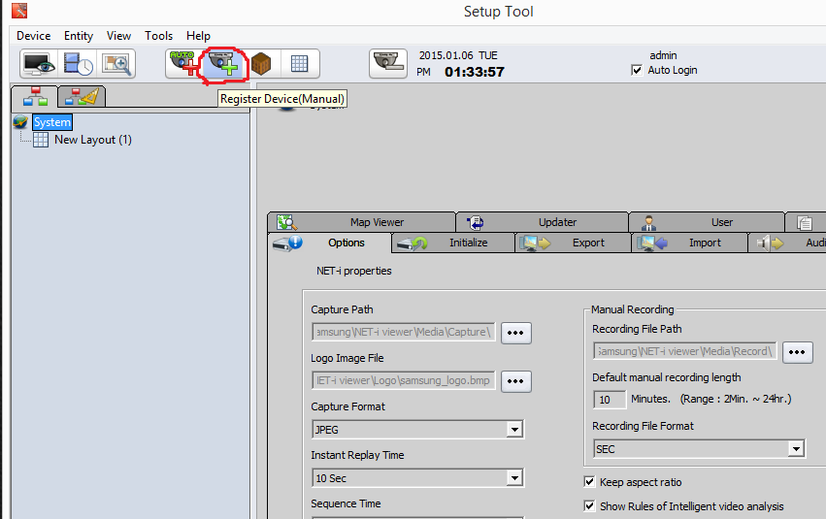
Task: Select the ruler layout view tab icon
Action: point(82,97)
